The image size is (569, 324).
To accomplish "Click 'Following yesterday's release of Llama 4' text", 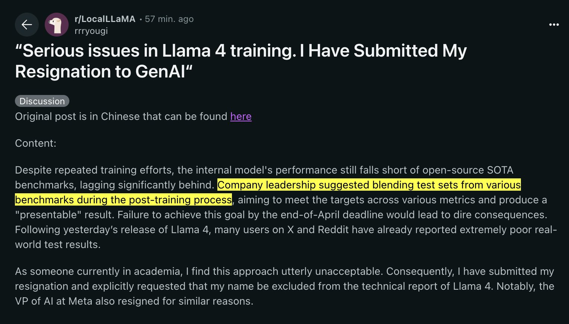I will 112,230.
